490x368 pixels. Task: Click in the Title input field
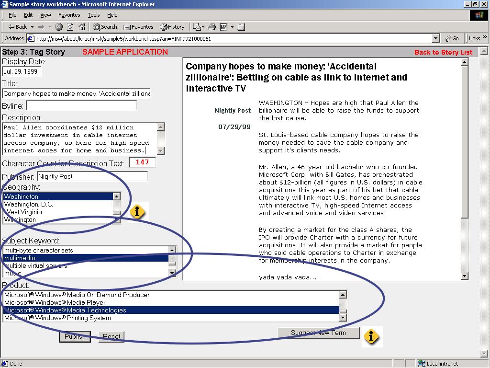[76, 93]
